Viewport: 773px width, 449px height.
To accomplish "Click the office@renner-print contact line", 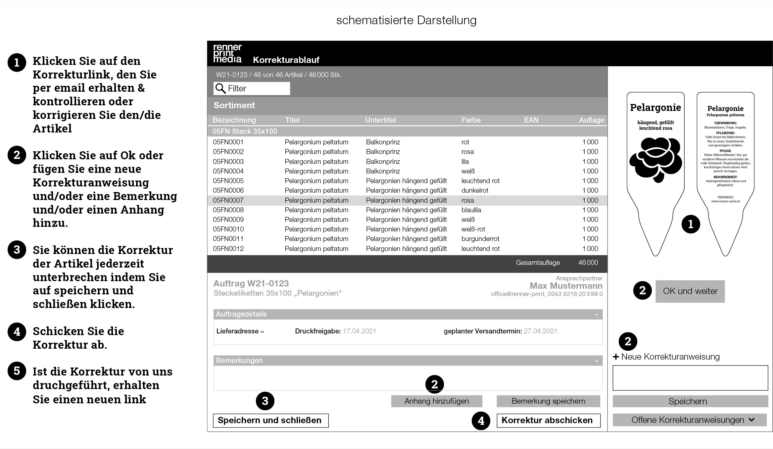I will [547, 294].
